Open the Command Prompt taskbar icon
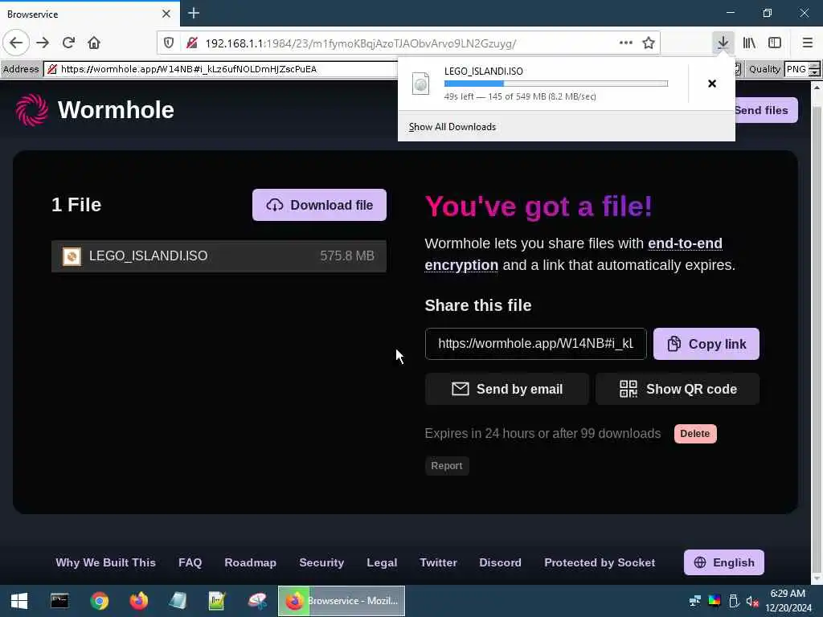 (x=59, y=601)
